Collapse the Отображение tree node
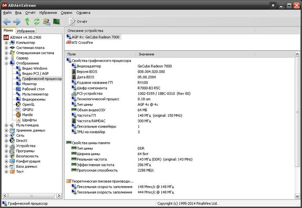The width and height of the screenshot is (302, 208). pos(6,63)
